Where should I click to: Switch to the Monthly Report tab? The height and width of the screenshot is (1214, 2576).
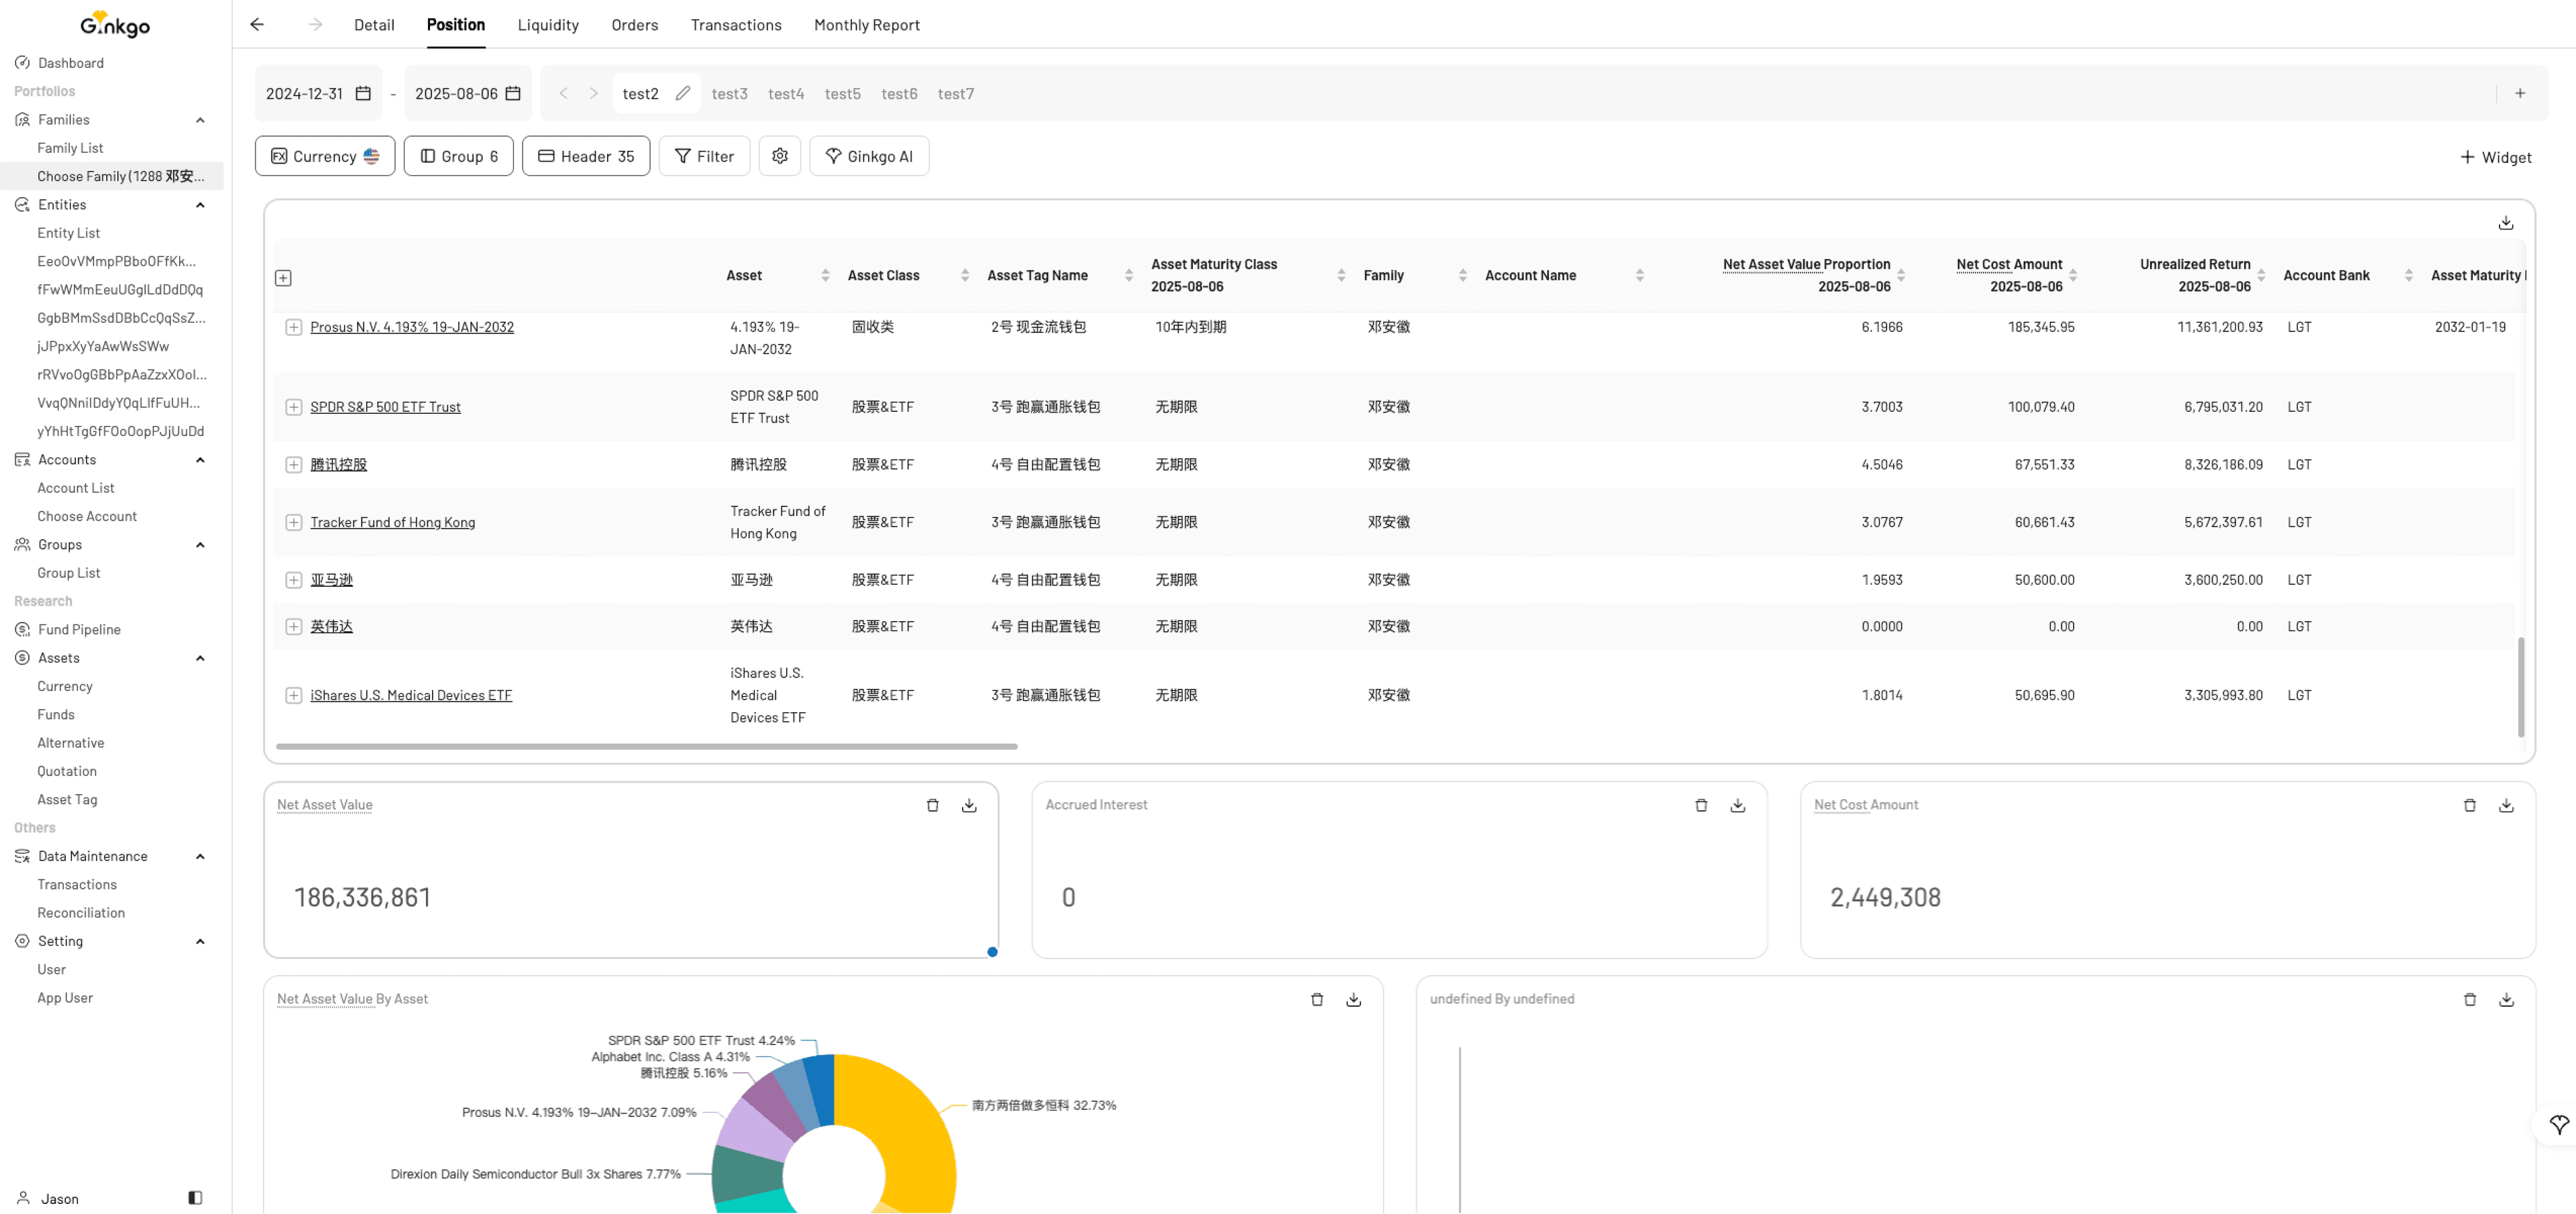(x=867, y=25)
